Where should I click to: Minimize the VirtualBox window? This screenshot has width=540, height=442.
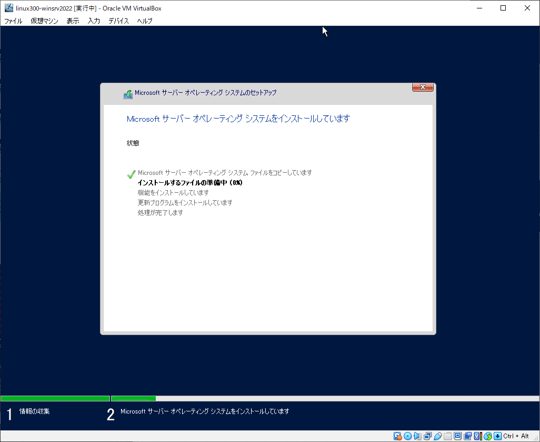pos(479,8)
